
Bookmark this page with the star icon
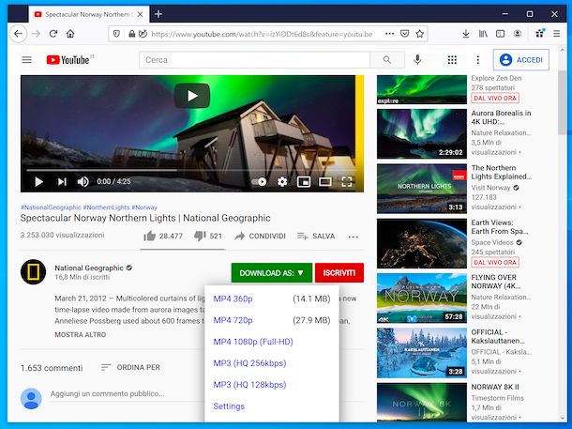(420, 34)
